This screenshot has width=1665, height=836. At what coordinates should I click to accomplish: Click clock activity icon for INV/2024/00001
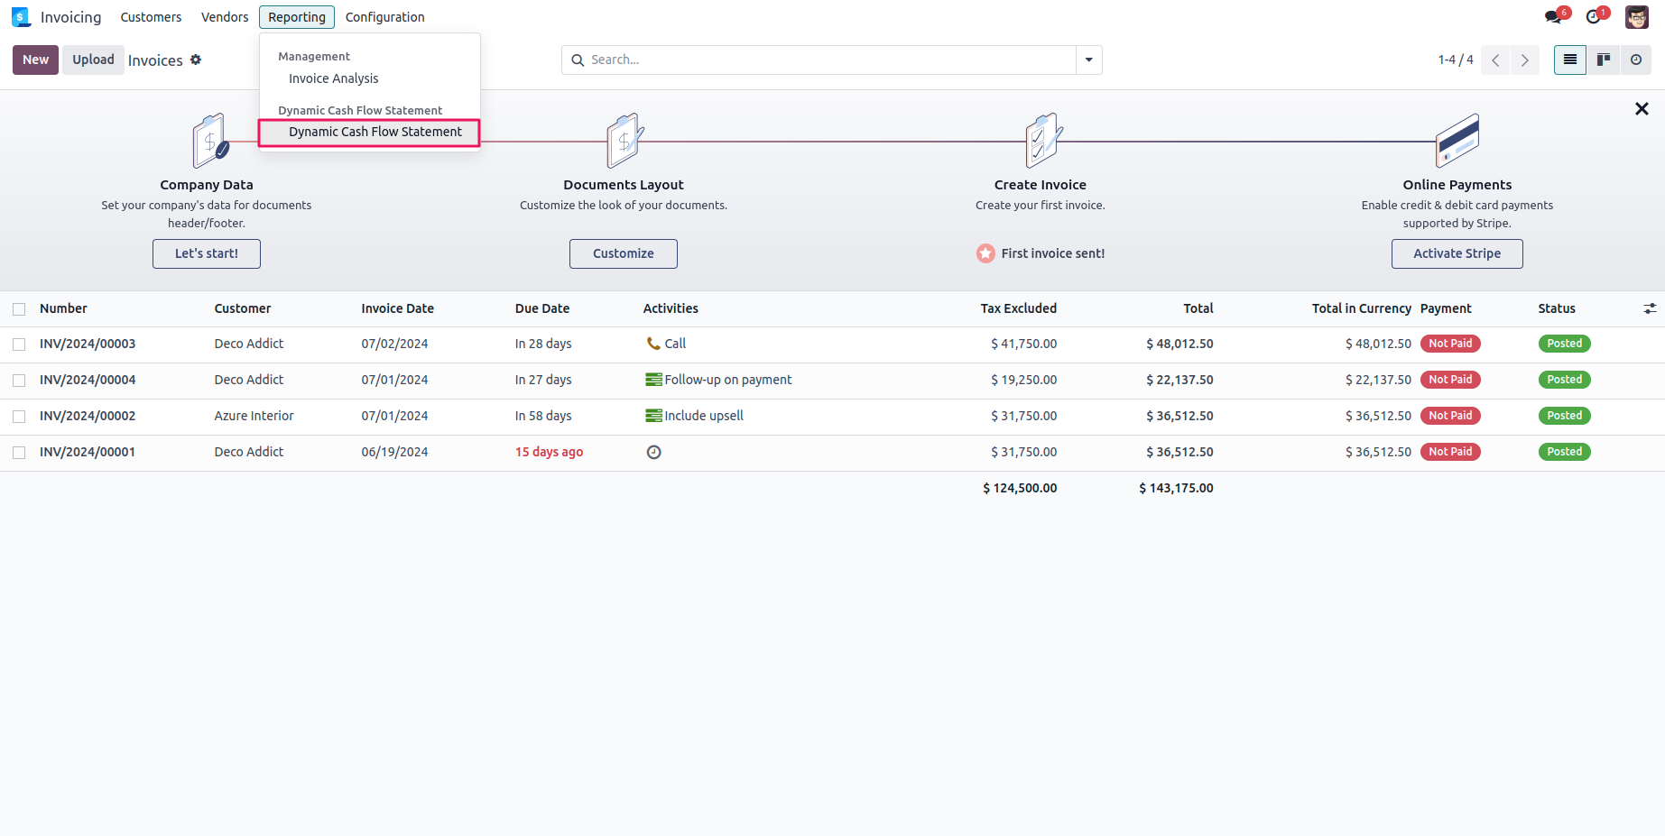coord(654,452)
